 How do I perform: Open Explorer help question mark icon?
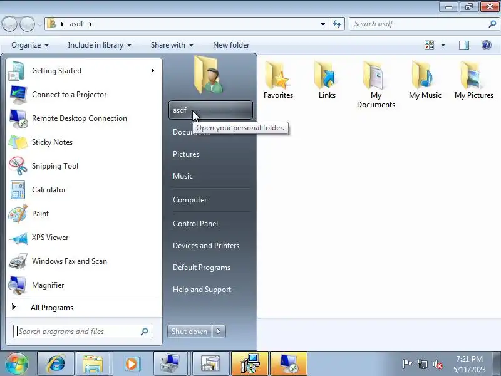(487, 45)
